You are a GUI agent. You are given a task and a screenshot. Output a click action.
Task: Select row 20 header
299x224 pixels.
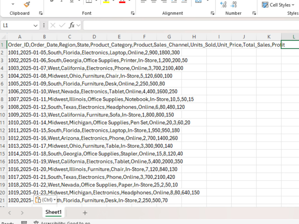click(x=3, y=193)
